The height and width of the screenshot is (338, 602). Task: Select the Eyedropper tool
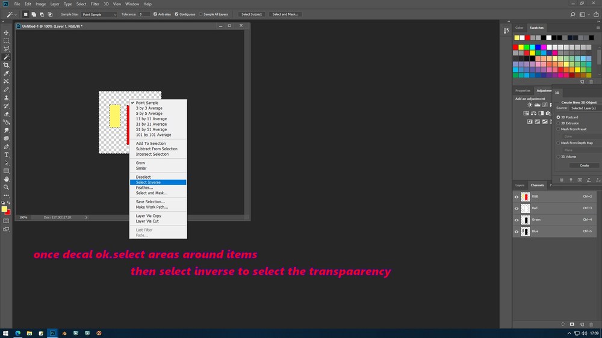click(x=6, y=73)
